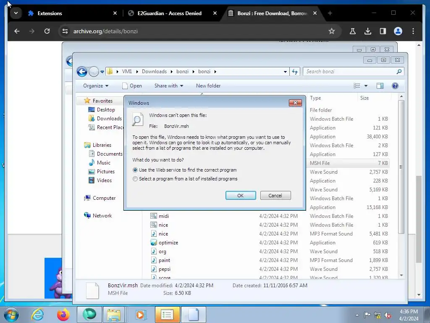The height and width of the screenshot is (323, 430).
Task: Open the Chrome downloads icon
Action: [368, 31]
